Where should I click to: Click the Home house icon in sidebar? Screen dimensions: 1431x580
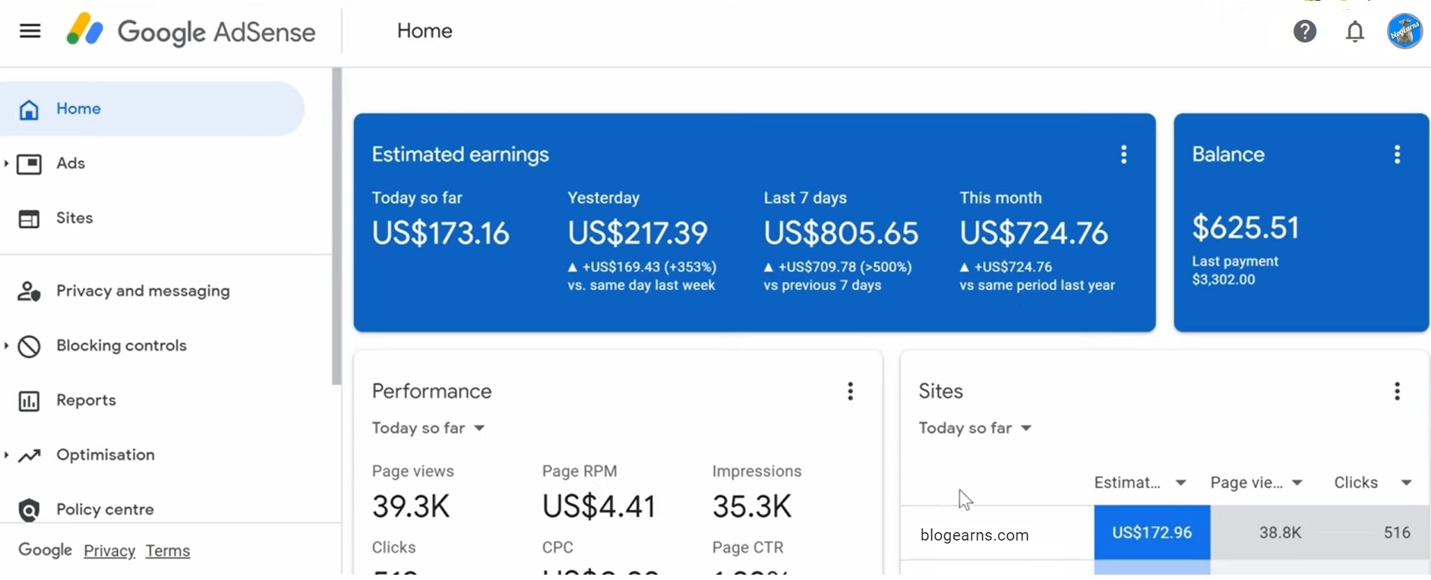[x=29, y=109]
